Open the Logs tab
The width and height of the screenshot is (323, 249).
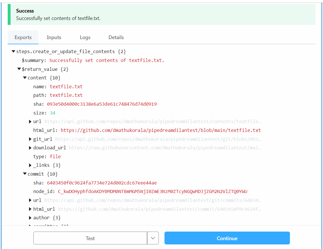coord(85,37)
